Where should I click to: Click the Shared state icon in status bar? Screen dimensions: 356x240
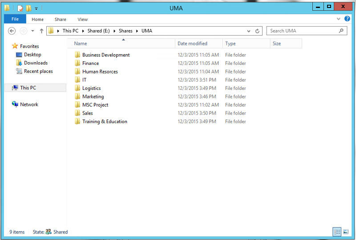[49, 232]
